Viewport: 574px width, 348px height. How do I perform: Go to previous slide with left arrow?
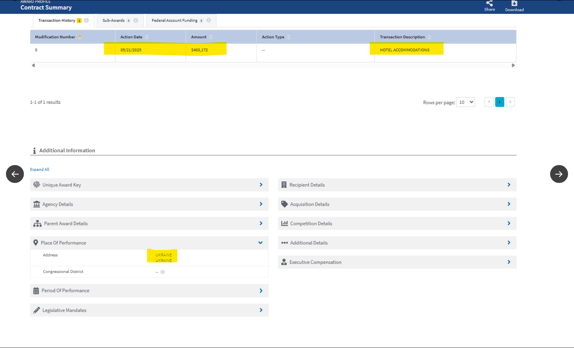pyautogui.click(x=15, y=174)
